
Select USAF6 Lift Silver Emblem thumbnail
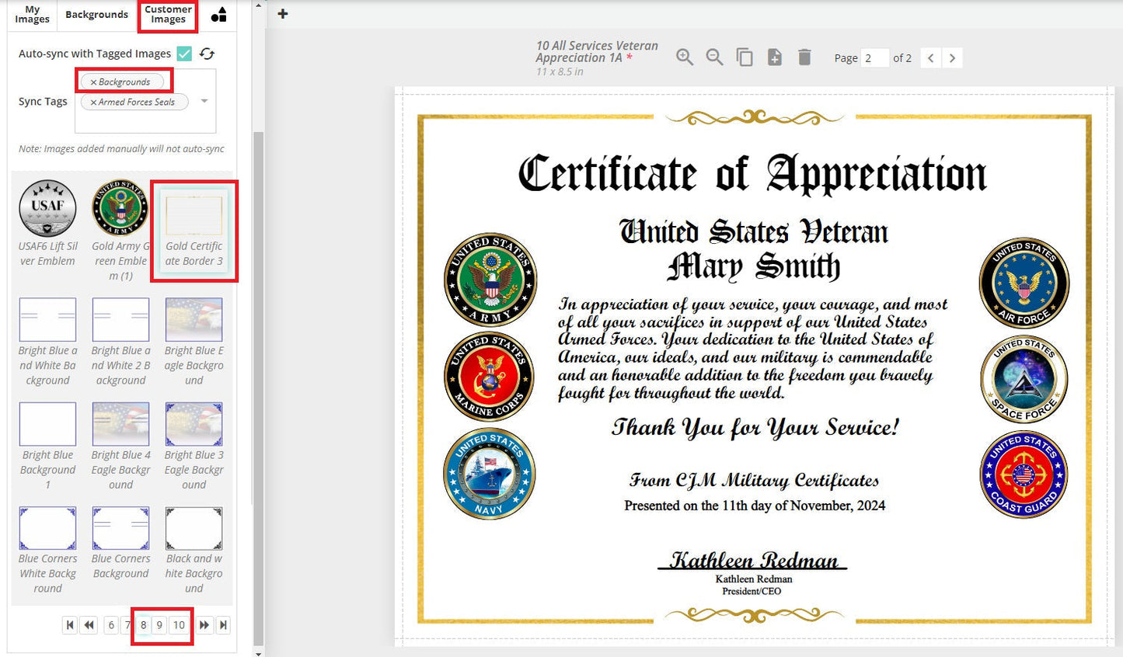[47, 208]
